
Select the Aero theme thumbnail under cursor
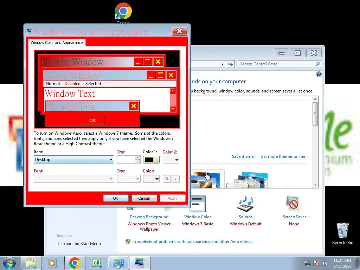[x=207, y=179]
